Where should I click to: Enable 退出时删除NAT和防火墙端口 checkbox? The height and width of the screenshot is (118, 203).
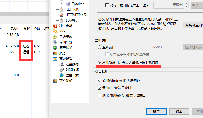coord(100,95)
